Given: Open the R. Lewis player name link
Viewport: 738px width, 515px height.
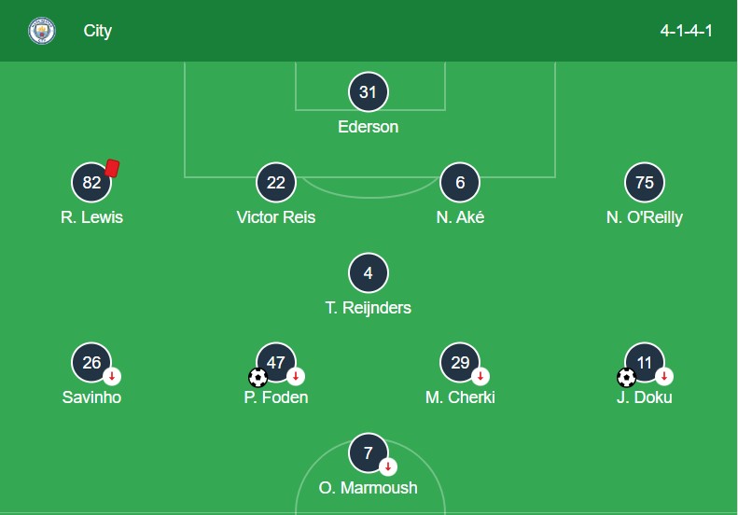Looking at the screenshot, I should pos(91,217).
